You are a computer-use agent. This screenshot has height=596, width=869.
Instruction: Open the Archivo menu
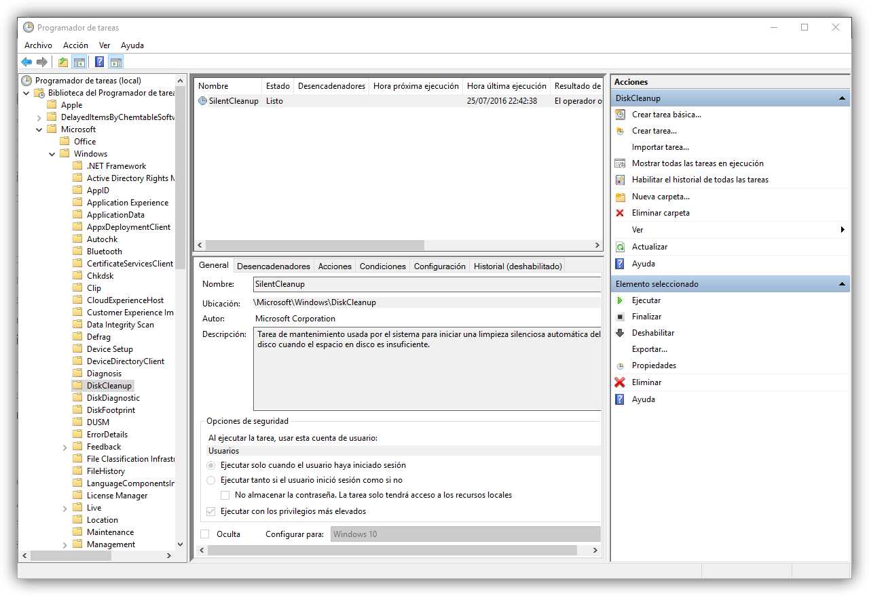click(x=38, y=45)
